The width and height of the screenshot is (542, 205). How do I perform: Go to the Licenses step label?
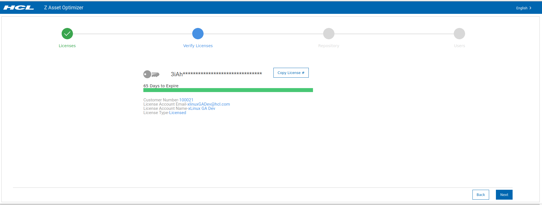[67, 46]
